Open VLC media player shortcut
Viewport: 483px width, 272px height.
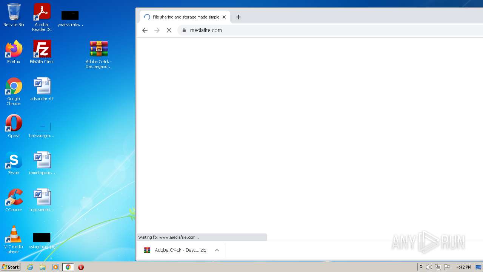(14, 240)
